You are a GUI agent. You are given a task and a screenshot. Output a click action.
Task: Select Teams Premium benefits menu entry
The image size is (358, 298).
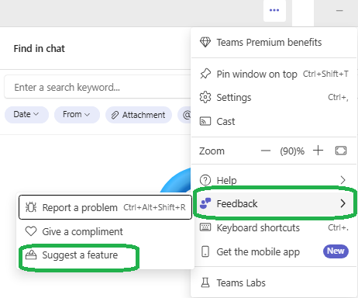(274, 43)
